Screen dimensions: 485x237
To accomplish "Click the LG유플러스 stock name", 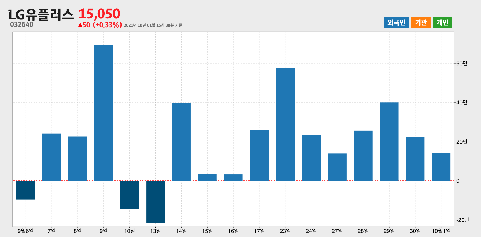I will coord(41,14).
